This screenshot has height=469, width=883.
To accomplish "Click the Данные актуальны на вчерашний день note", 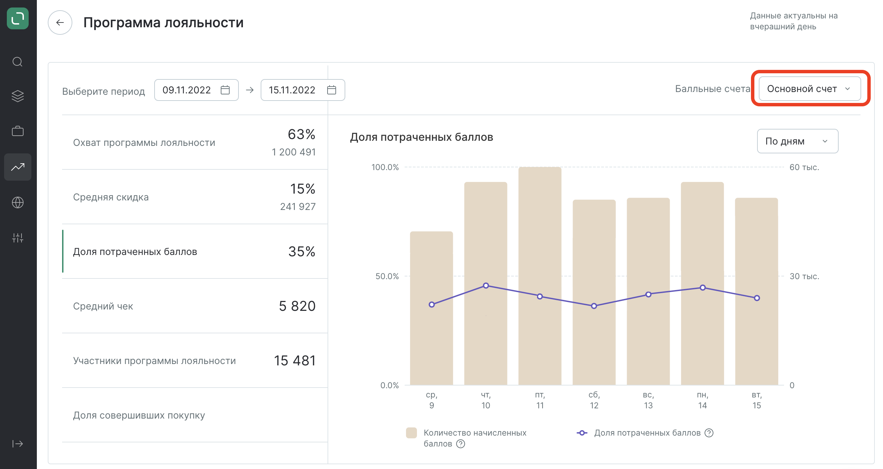I will [794, 21].
